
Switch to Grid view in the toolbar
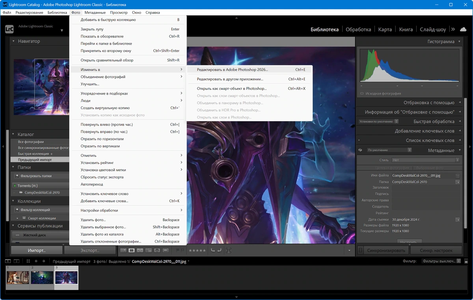coord(123,250)
